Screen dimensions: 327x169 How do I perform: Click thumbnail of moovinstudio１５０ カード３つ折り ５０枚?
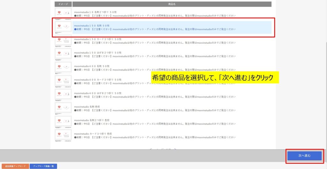(x=63, y=40)
